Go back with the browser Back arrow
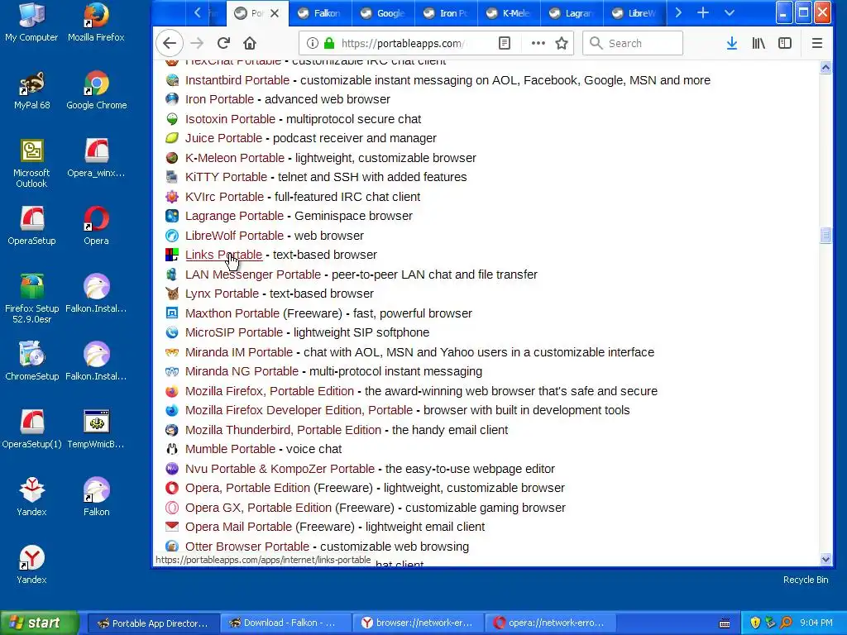Screen dimensions: 847x635 170,43
